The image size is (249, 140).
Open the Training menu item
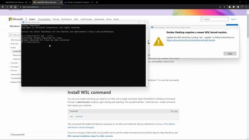pos(56,19)
